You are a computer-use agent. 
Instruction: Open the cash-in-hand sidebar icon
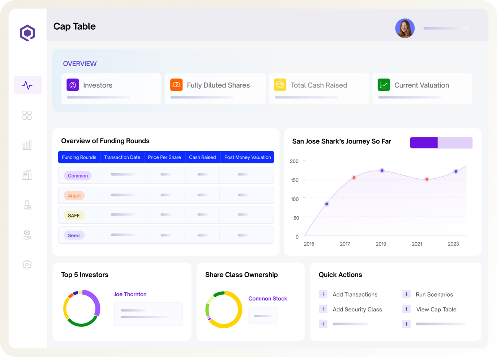(x=27, y=235)
